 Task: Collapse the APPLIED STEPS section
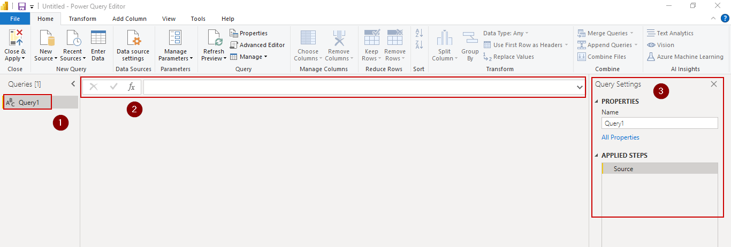point(597,156)
